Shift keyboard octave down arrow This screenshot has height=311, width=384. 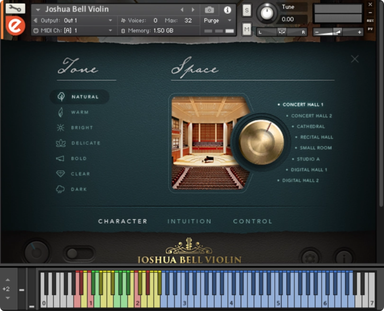(7, 298)
